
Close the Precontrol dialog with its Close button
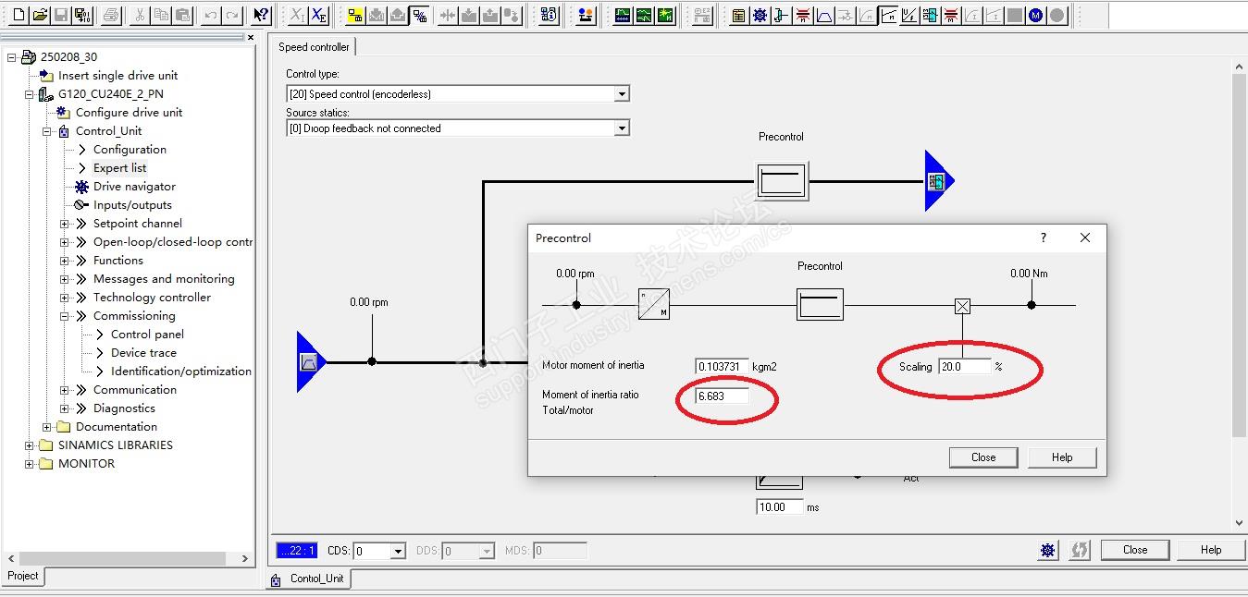983,457
